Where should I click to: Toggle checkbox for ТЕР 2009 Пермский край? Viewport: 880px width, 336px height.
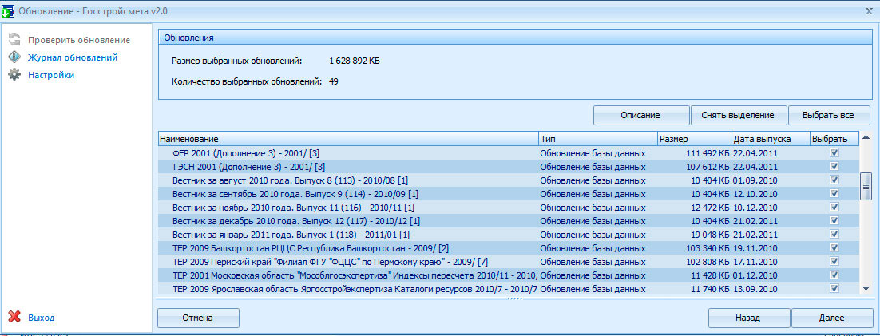[834, 262]
